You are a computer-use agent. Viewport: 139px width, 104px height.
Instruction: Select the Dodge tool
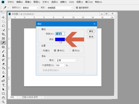(3, 77)
